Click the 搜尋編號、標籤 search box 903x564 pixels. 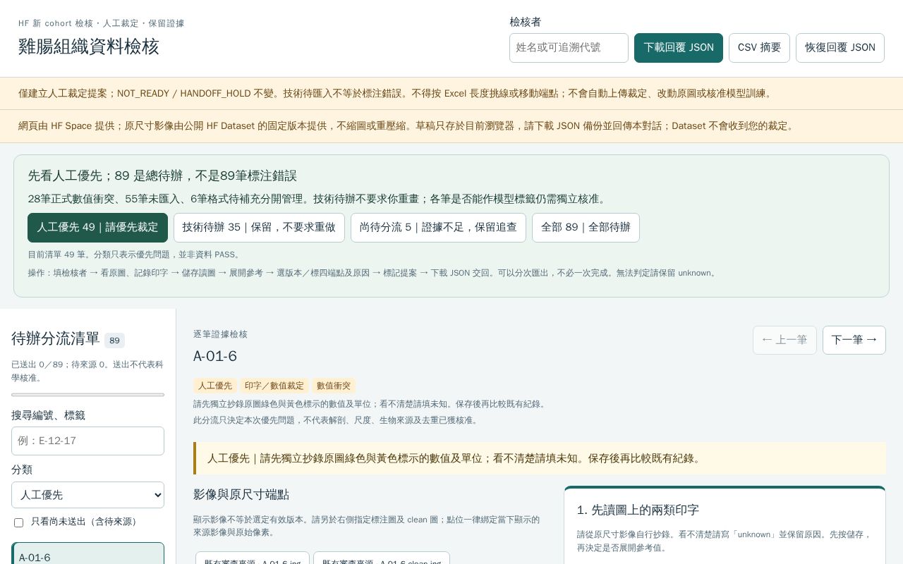click(x=87, y=441)
